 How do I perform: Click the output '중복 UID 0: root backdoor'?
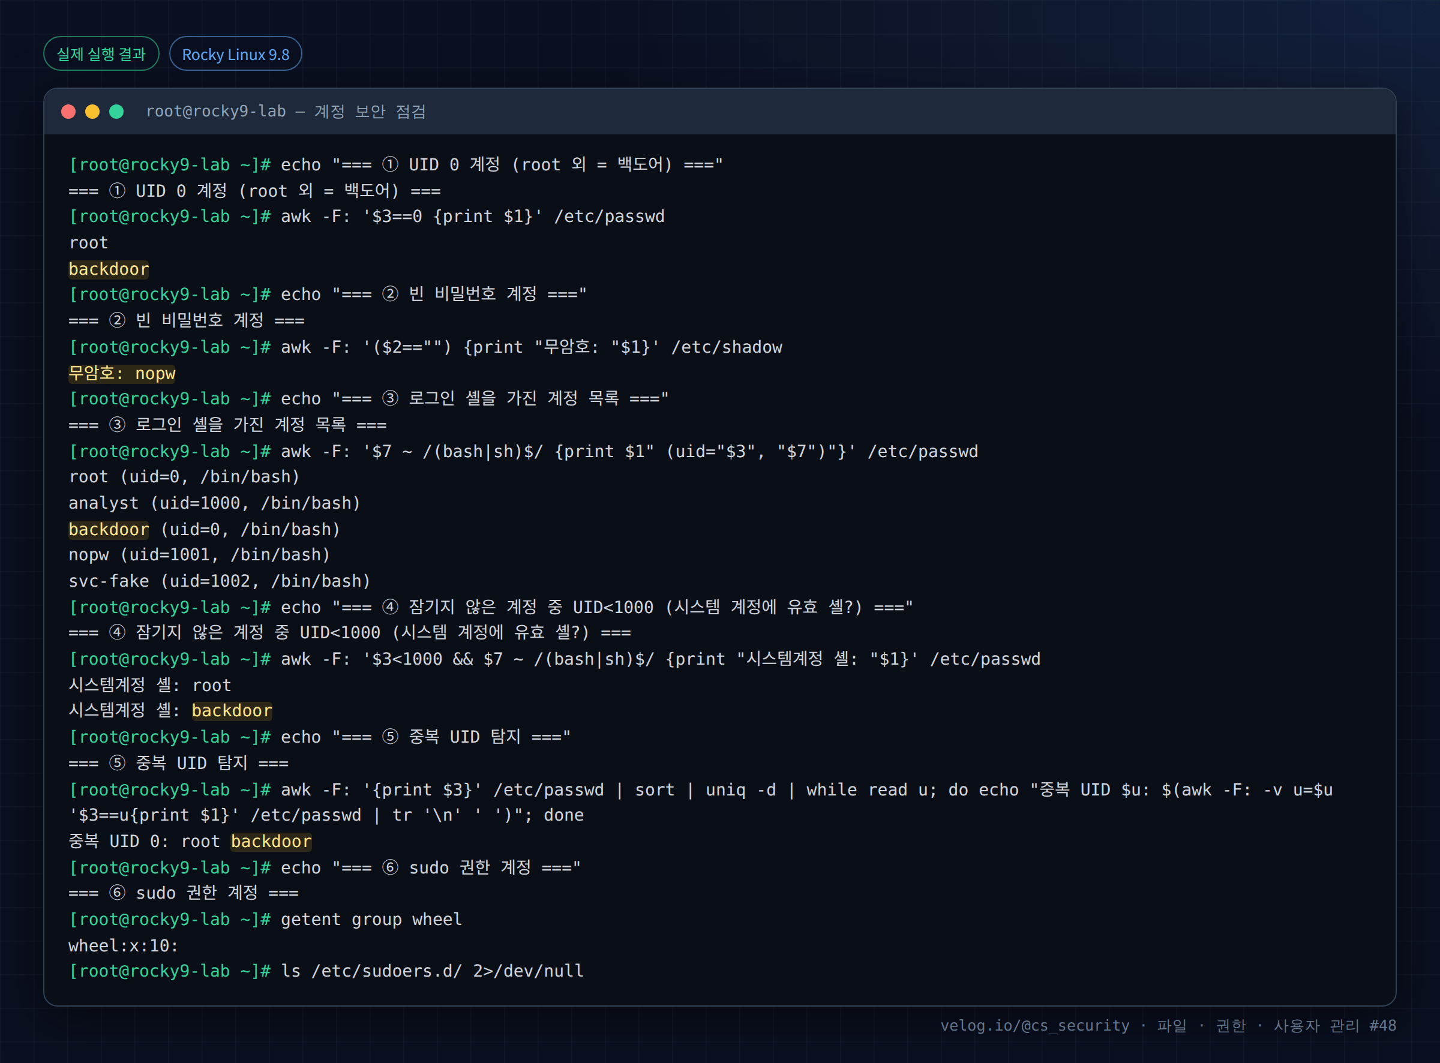click(190, 842)
